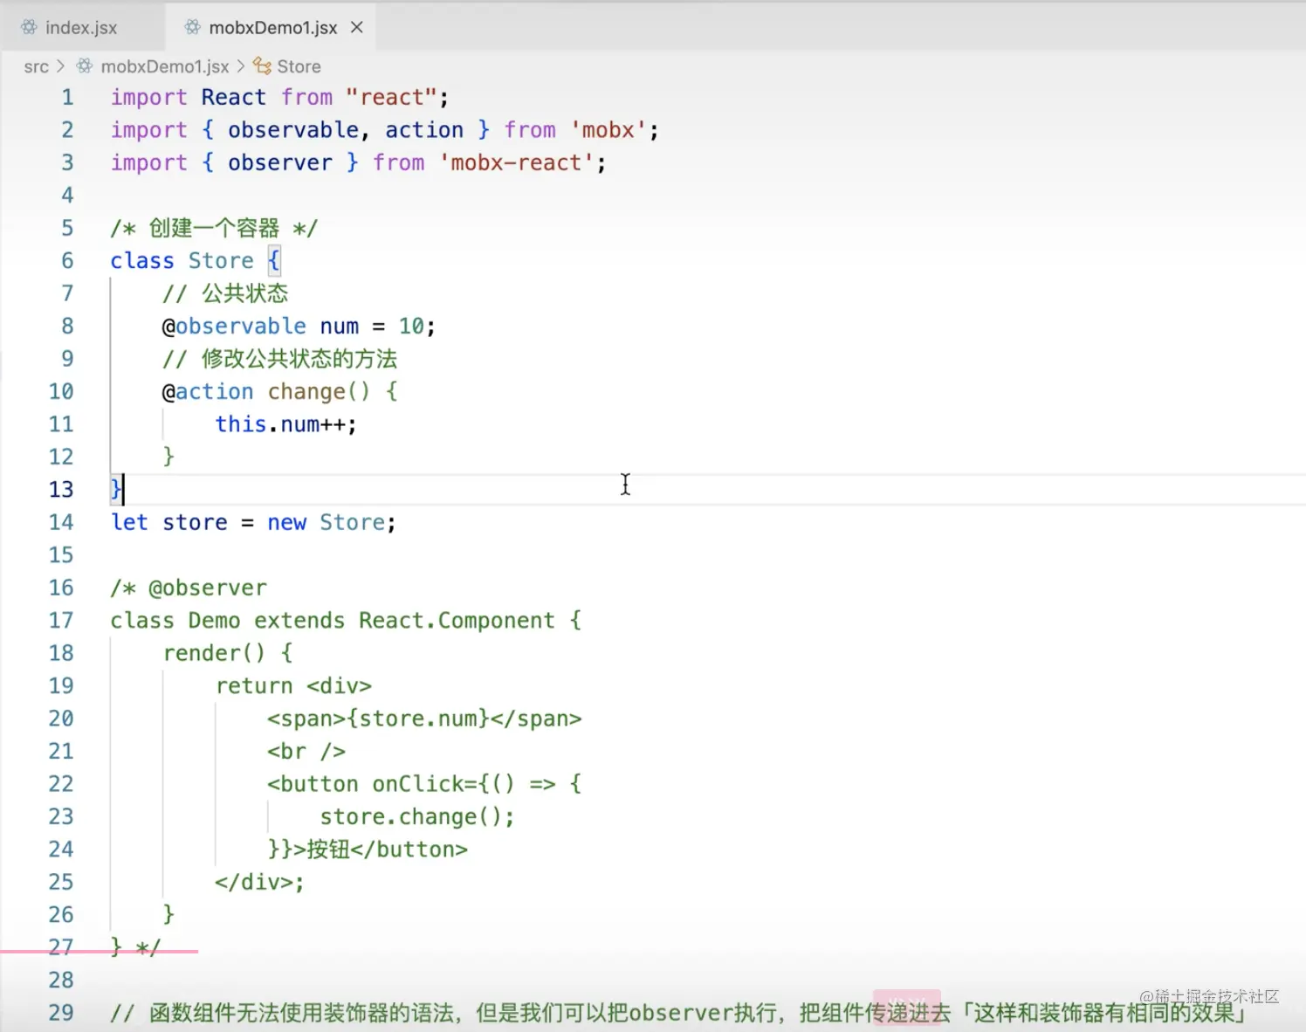Click line number 4 in the gutter

click(67, 196)
